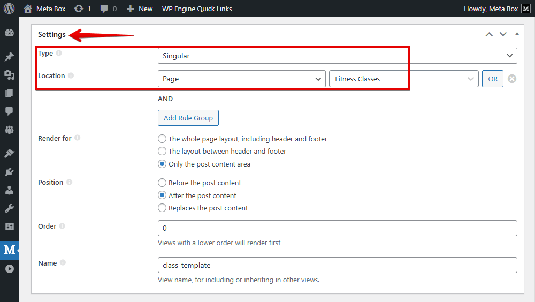Open the Users sidebar icon
Image resolution: width=535 pixels, height=302 pixels.
tap(9, 190)
